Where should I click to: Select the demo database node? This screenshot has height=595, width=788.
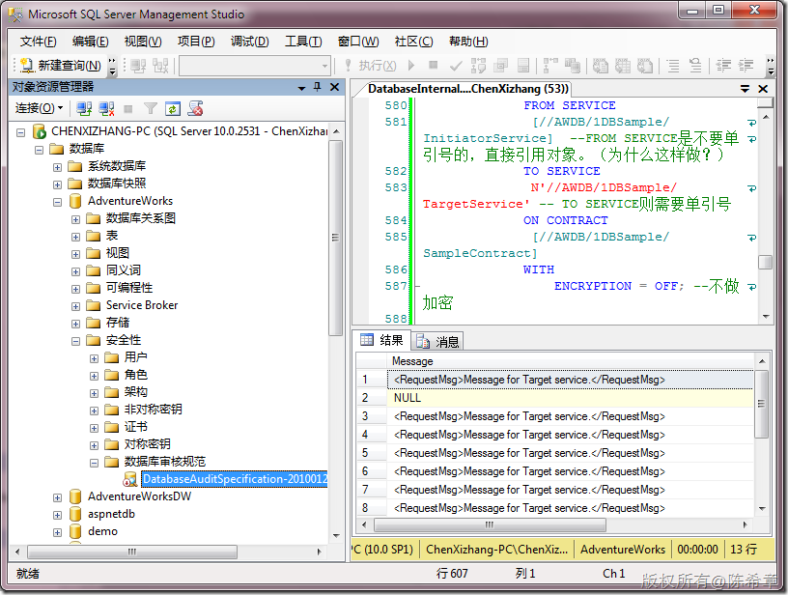pyautogui.click(x=102, y=531)
